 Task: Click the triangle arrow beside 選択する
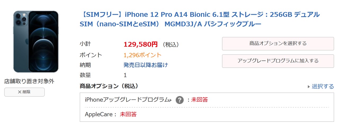309,87
